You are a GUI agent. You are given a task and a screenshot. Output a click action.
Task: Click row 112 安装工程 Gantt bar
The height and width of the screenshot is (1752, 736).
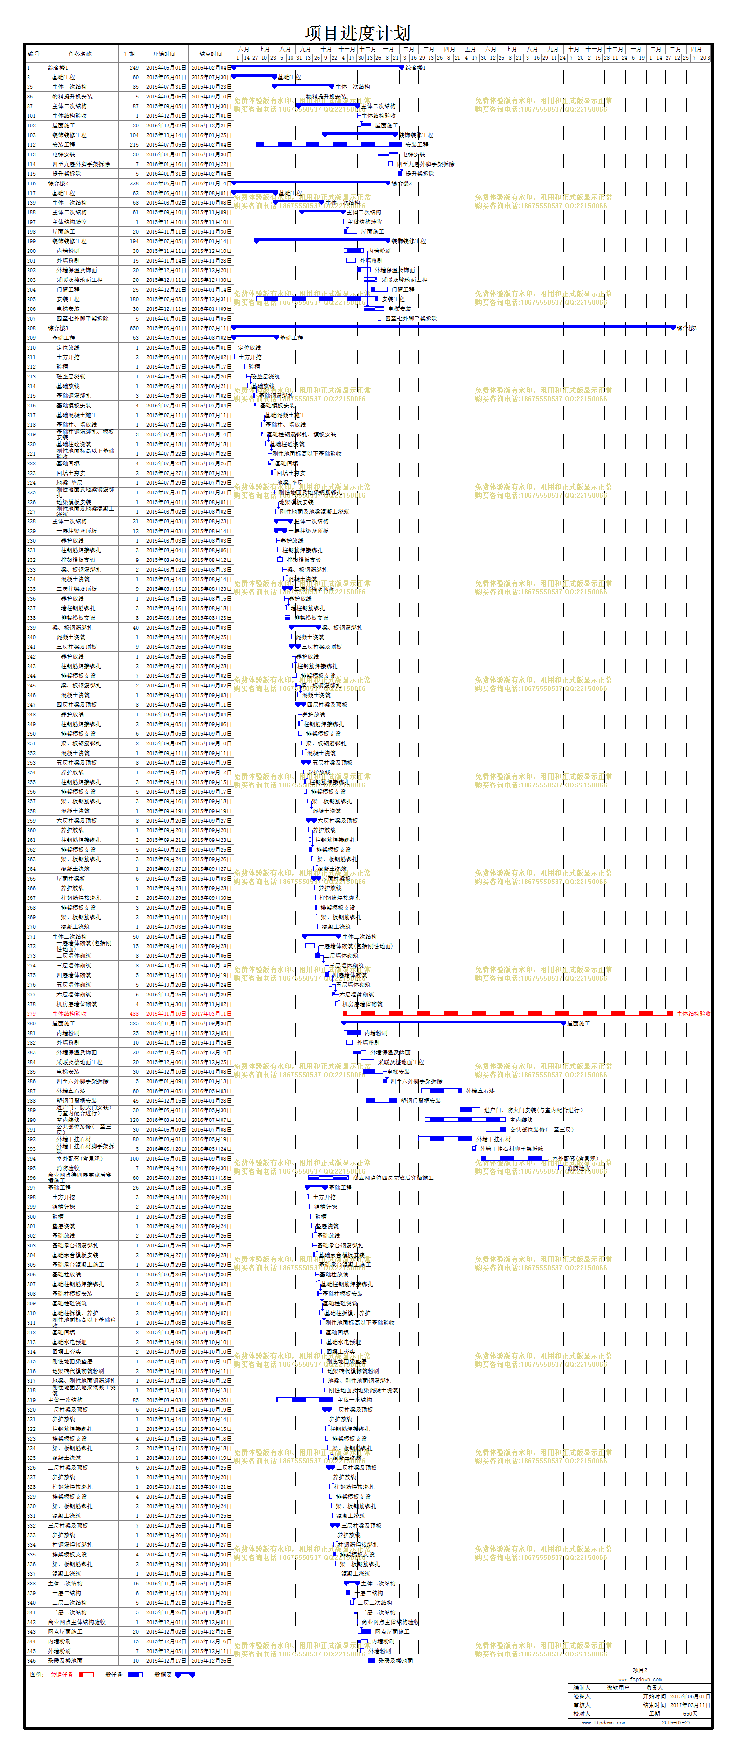328,144
